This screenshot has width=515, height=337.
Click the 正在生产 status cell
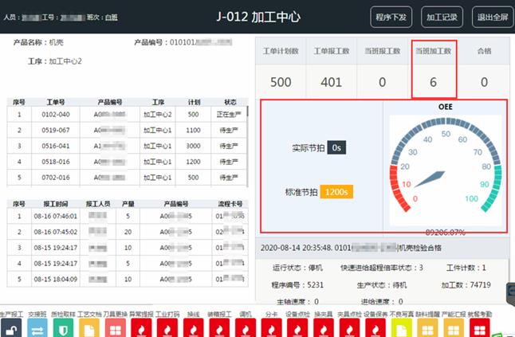[229, 115]
